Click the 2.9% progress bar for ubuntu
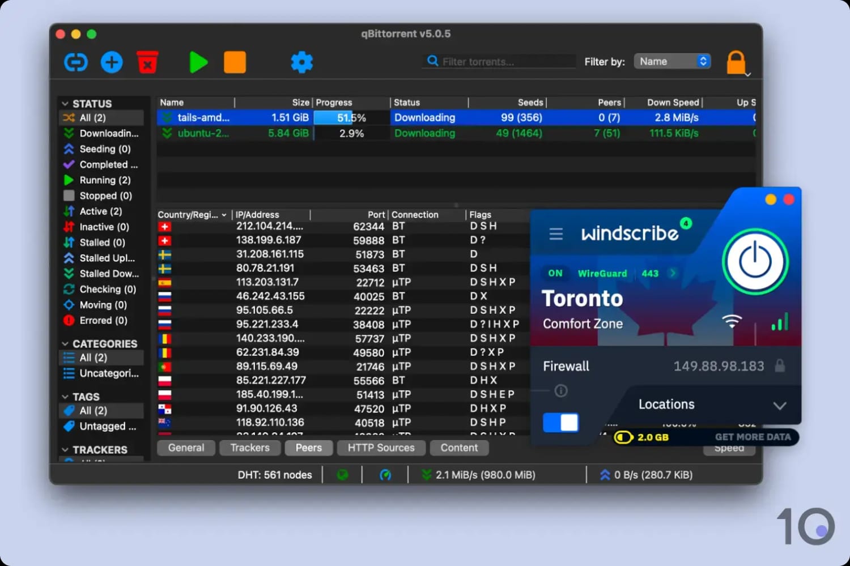This screenshot has width=850, height=566. pos(351,133)
